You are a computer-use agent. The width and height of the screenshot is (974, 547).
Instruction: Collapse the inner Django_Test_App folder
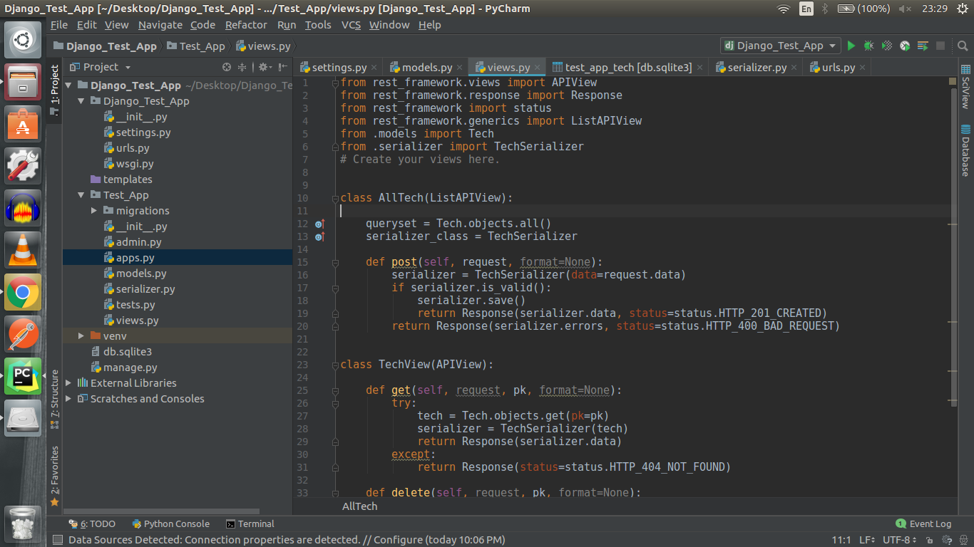82,101
